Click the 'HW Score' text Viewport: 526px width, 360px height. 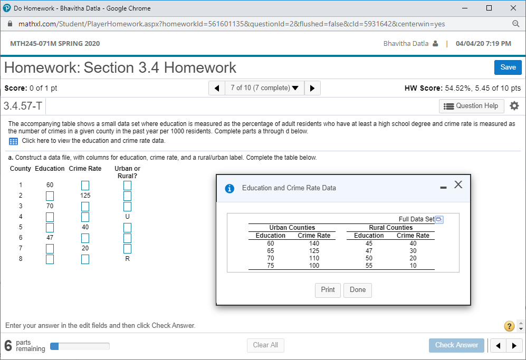coord(423,88)
